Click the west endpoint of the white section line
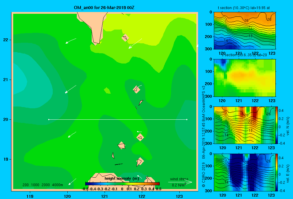The height and width of the screenshot is (199, 293). [x=49, y=119]
